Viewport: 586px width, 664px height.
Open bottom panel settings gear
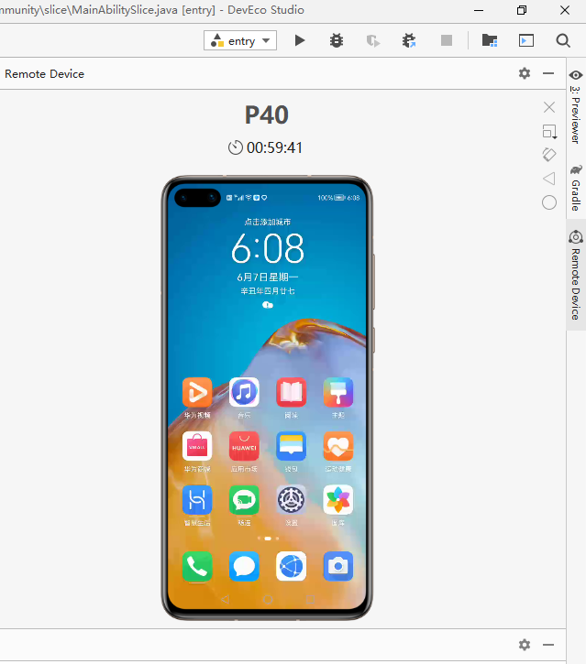525,645
